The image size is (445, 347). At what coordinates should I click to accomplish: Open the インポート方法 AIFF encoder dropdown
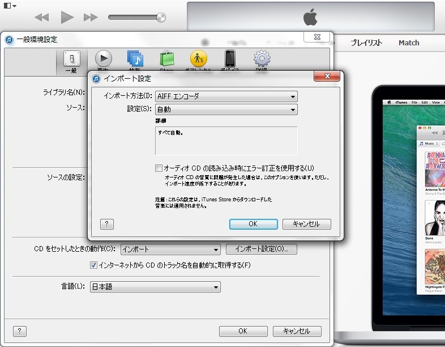tap(226, 96)
